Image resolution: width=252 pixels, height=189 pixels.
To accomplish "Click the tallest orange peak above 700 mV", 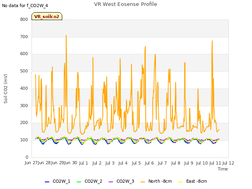I will point(66,35).
